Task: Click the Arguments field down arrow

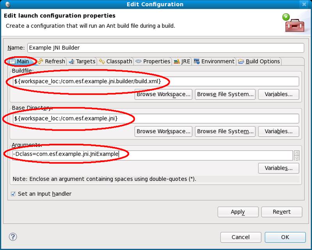Action: [x=297, y=158]
